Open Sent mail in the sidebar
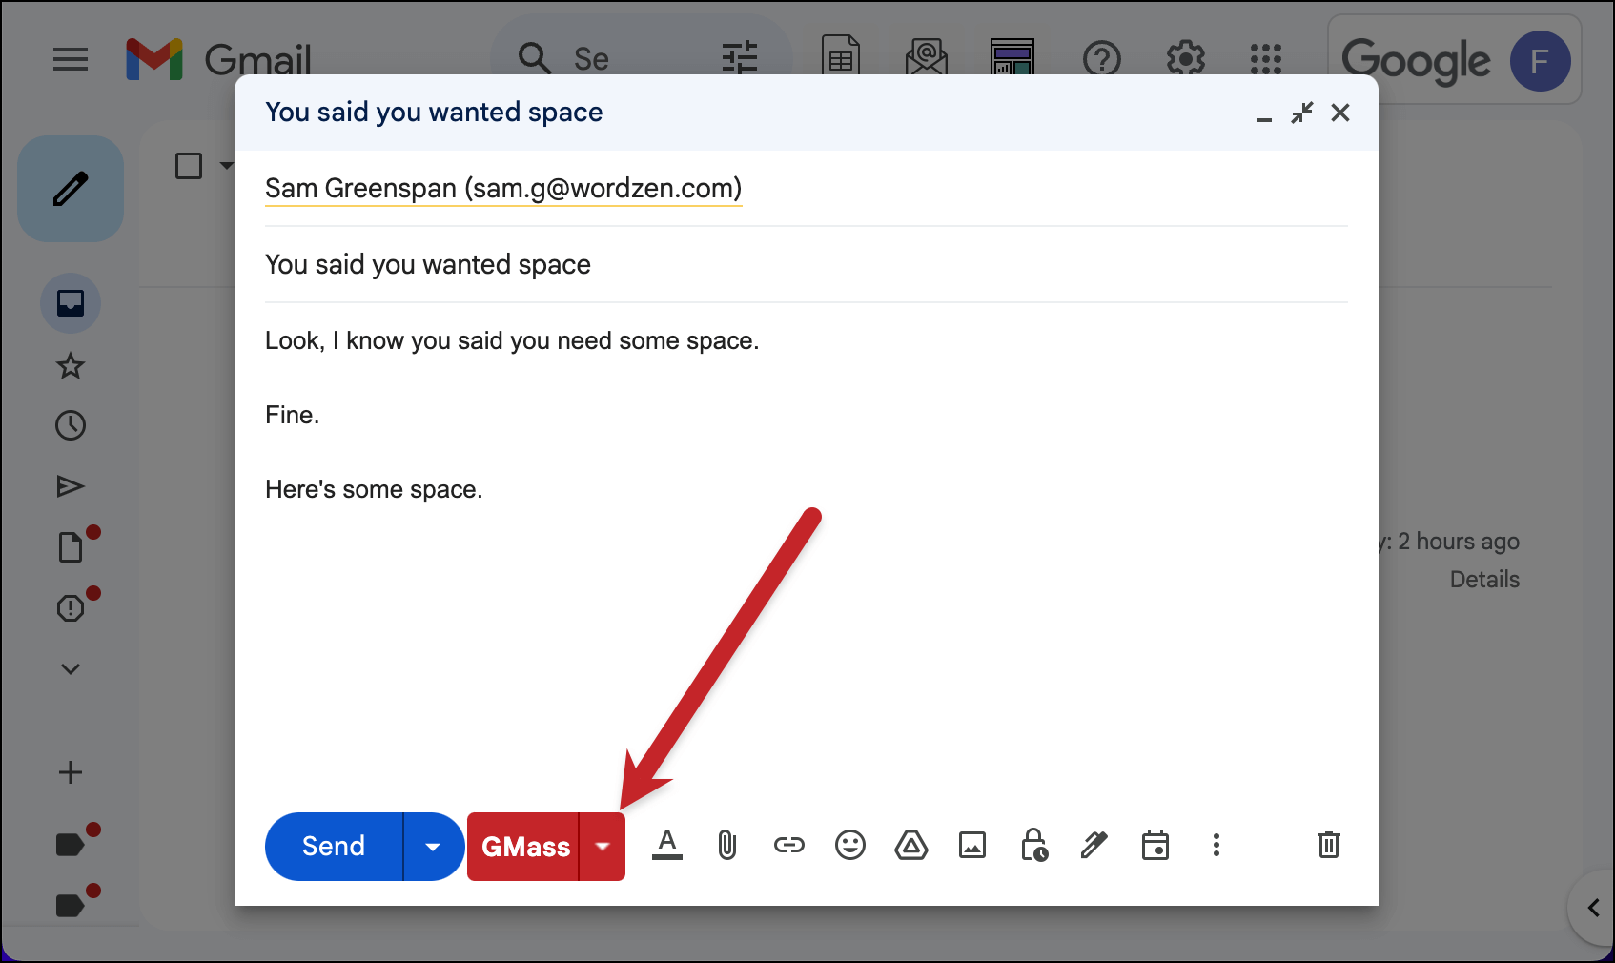Viewport: 1615px width, 963px height. 71,486
